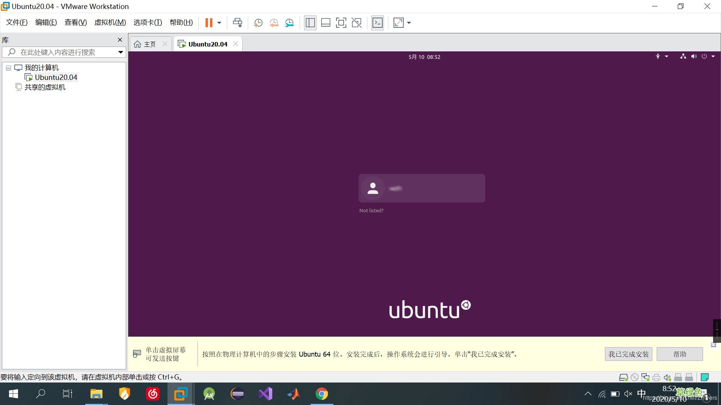This screenshot has width=721, height=405.
Task: Click the keyboard icon beside 单击虚拟屏幕
Action: pyautogui.click(x=137, y=354)
